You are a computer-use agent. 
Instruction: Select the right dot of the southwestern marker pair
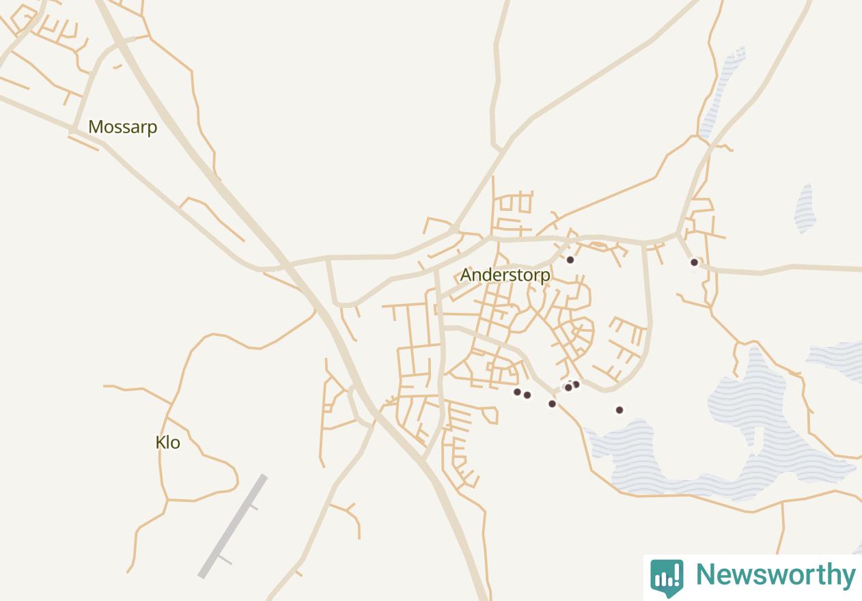[527, 395]
